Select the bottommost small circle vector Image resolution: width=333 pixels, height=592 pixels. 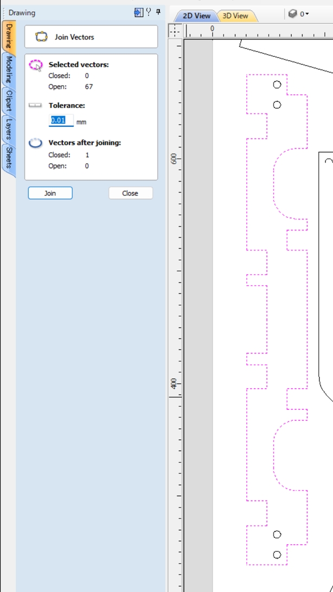pos(277,555)
